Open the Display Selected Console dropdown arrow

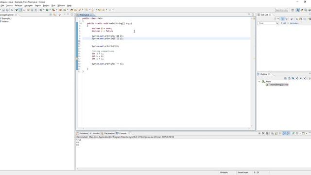[x=300, y=133]
